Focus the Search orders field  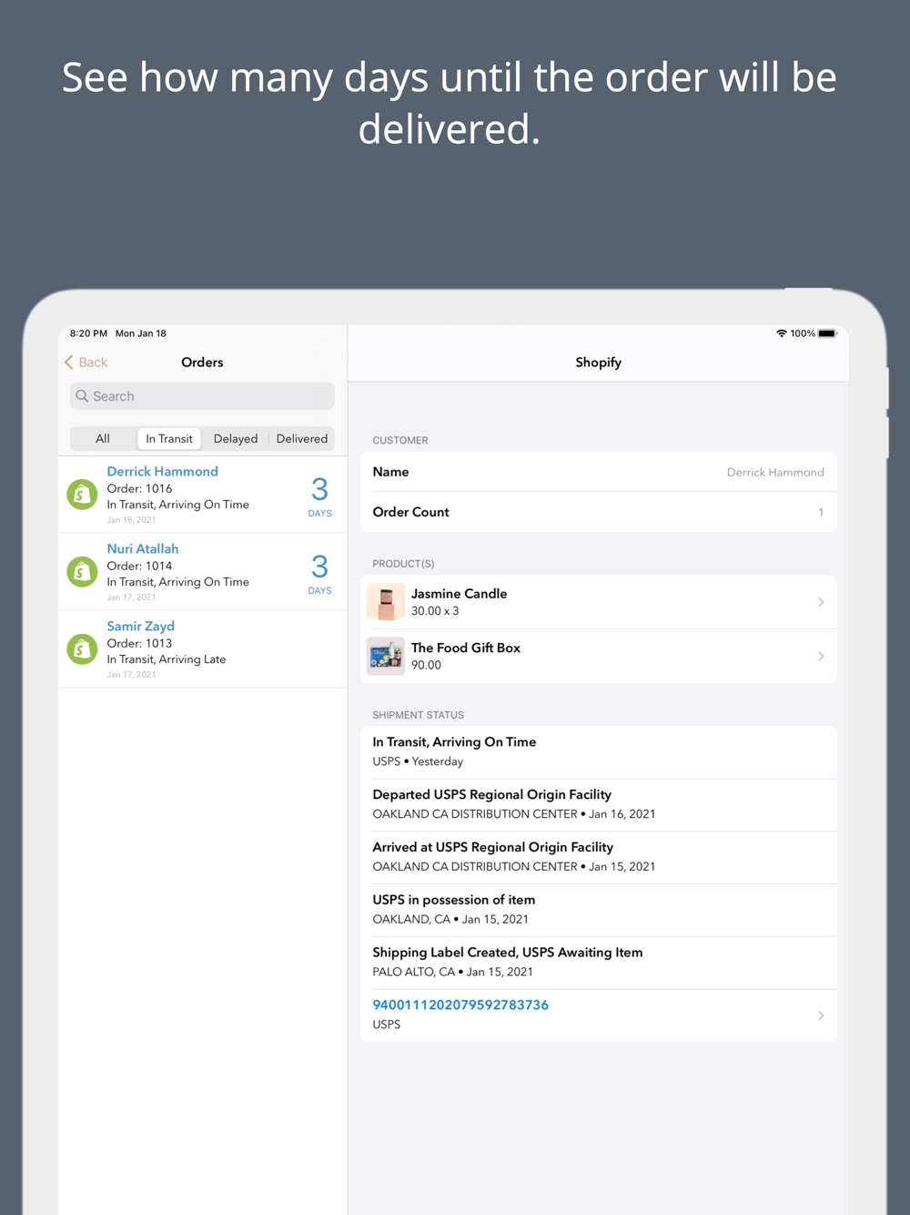[x=202, y=396]
